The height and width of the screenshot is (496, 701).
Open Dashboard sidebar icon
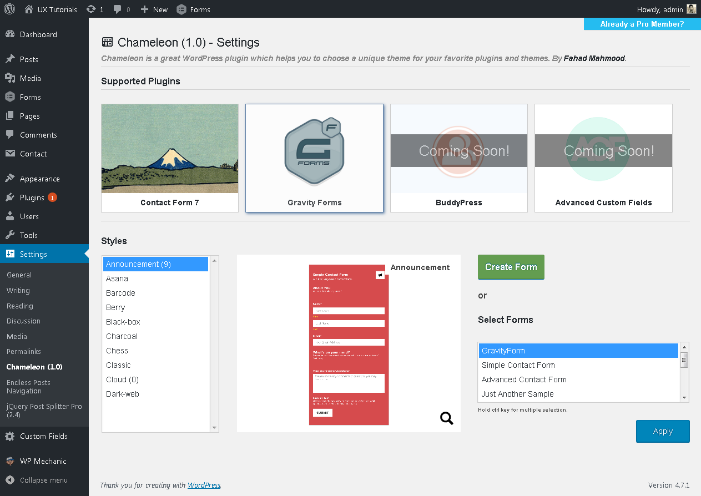coord(10,34)
